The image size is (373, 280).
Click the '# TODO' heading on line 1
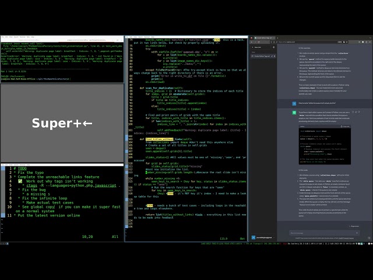tap(20, 169)
